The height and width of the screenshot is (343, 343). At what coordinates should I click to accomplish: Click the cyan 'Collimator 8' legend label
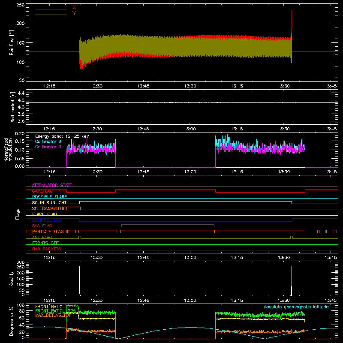click(x=48, y=141)
